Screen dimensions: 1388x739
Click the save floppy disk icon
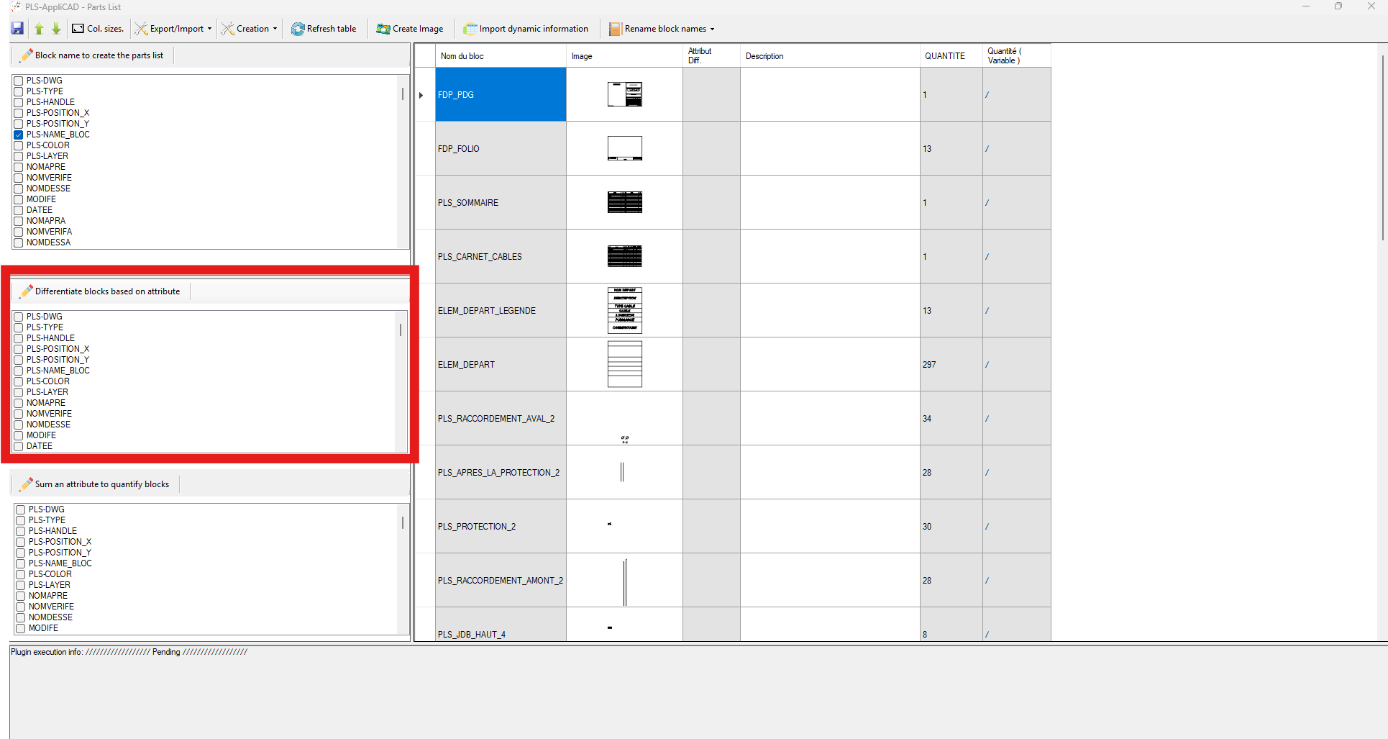point(17,29)
